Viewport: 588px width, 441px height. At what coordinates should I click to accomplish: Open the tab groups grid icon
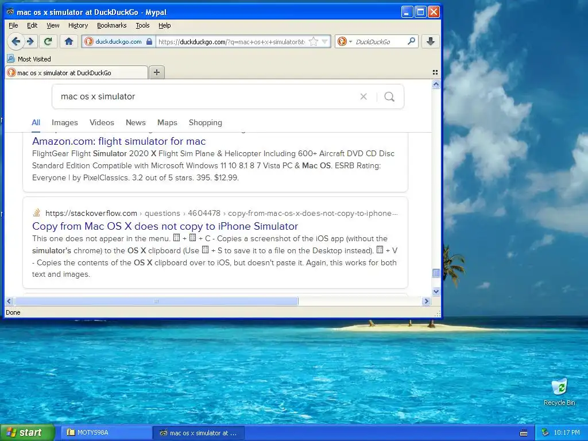[435, 72]
